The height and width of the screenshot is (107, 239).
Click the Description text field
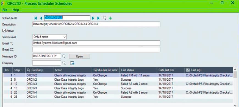point(96,24)
